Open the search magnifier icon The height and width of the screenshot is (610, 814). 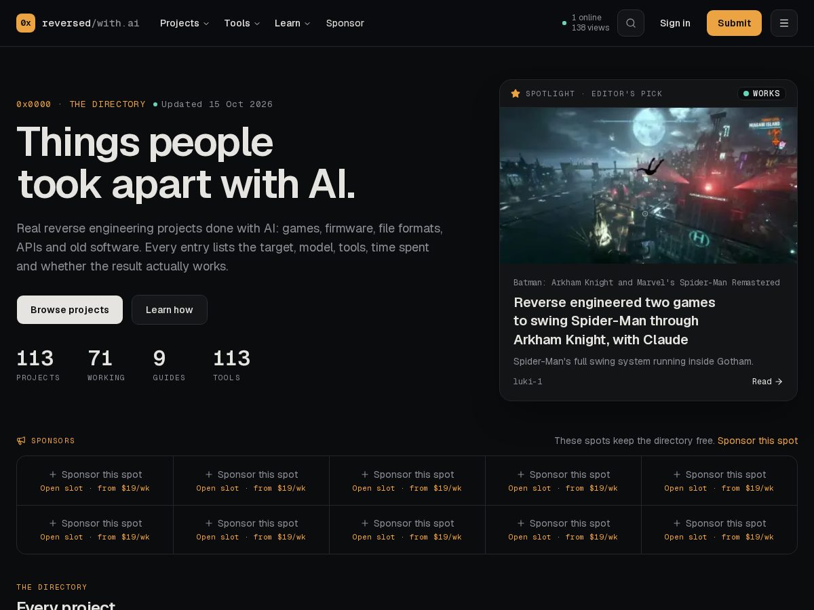click(631, 23)
